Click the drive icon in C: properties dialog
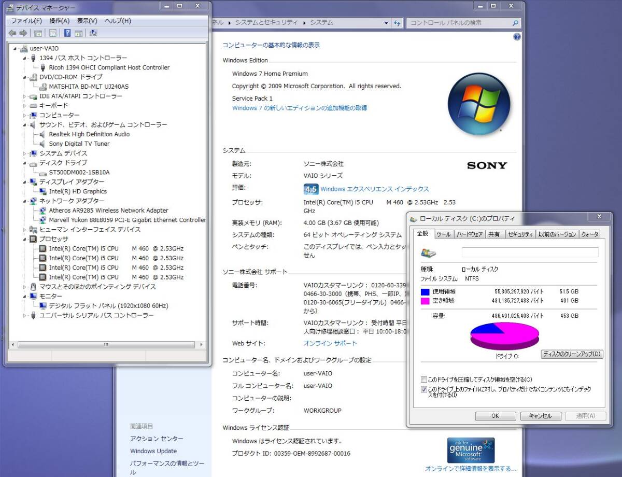This screenshot has width=622, height=477. [x=429, y=252]
